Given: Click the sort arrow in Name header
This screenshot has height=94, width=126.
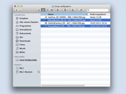Looking at the screenshot, I should click(x=86, y=14).
